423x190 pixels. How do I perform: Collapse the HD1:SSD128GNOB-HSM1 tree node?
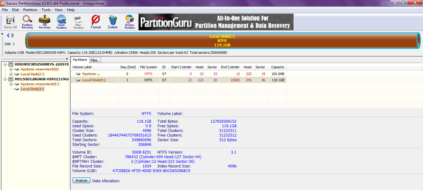tap(5, 79)
